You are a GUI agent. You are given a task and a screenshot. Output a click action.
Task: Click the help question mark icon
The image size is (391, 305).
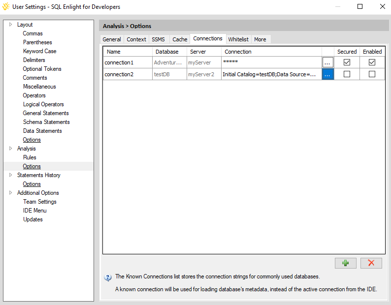click(108, 277)
